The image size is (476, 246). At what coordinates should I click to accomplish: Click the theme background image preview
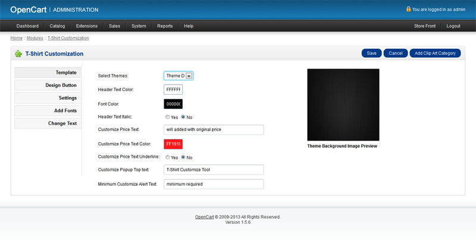(x=343, y=104)
